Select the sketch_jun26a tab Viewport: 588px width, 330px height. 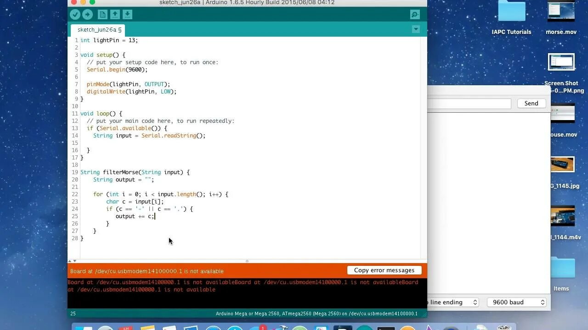coord(97,30)
